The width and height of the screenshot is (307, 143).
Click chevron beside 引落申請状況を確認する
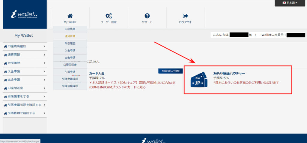(44, 105)
